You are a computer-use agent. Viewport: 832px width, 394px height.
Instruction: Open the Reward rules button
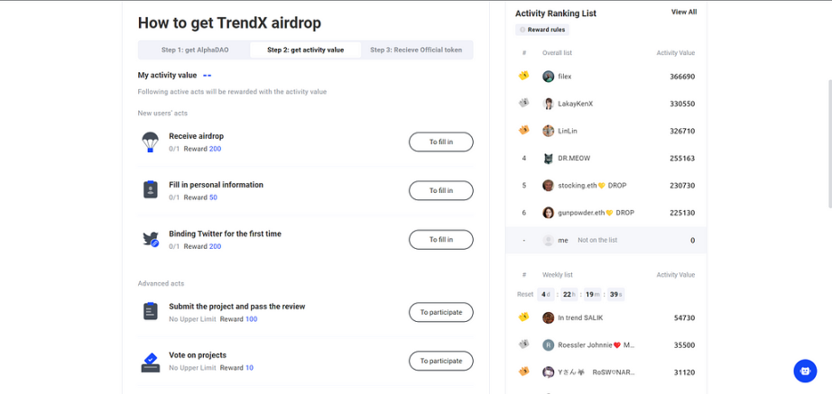pyautogui.click(x=542, y=30)
